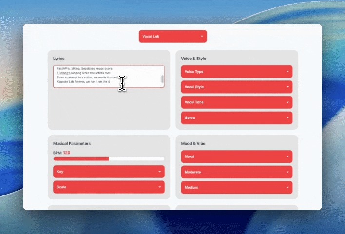Expand the Key dropdown

click(109, 172)
